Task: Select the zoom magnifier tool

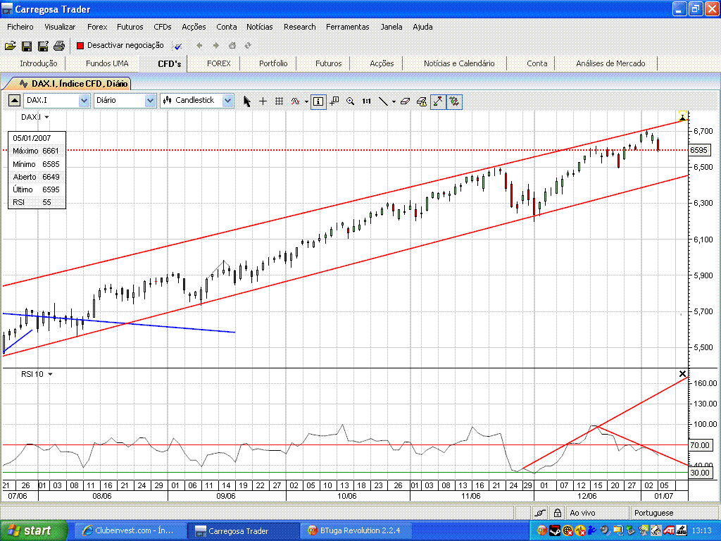Action: tap(351, 101)
